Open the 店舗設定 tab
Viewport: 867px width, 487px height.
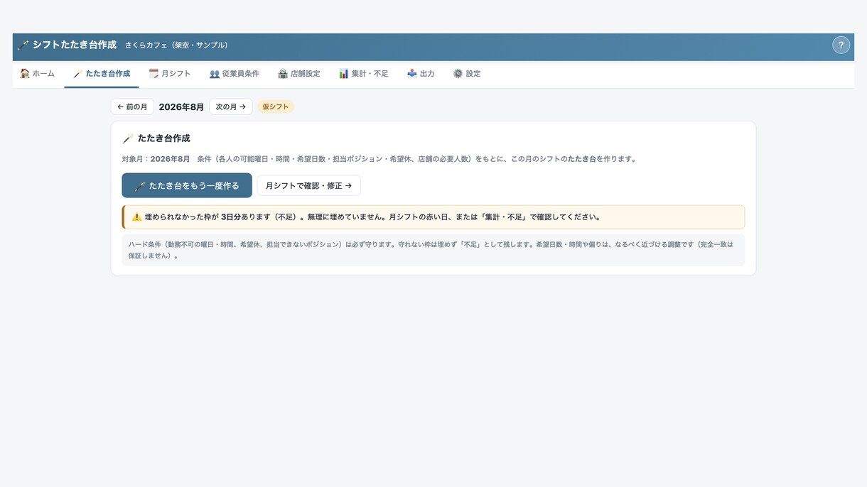tap(299, 74)
